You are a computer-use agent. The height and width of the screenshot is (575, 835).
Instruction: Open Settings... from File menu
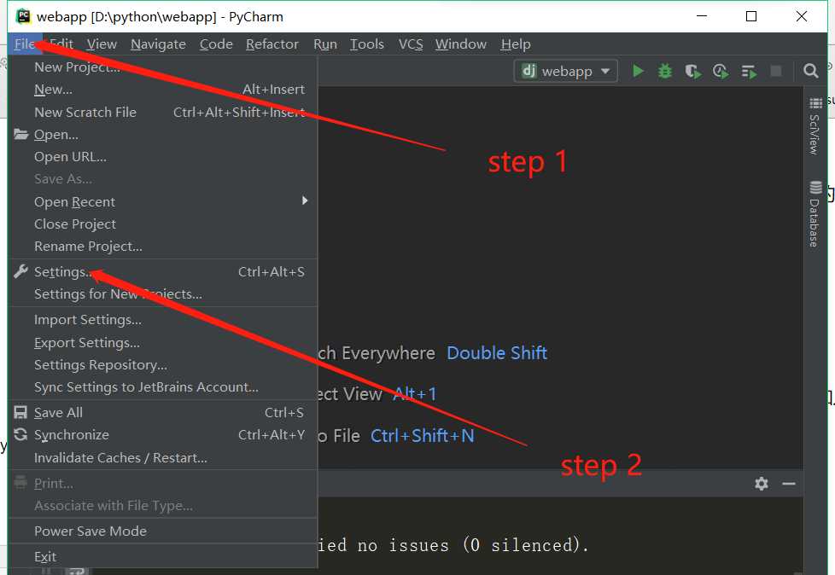coord(163,272)
